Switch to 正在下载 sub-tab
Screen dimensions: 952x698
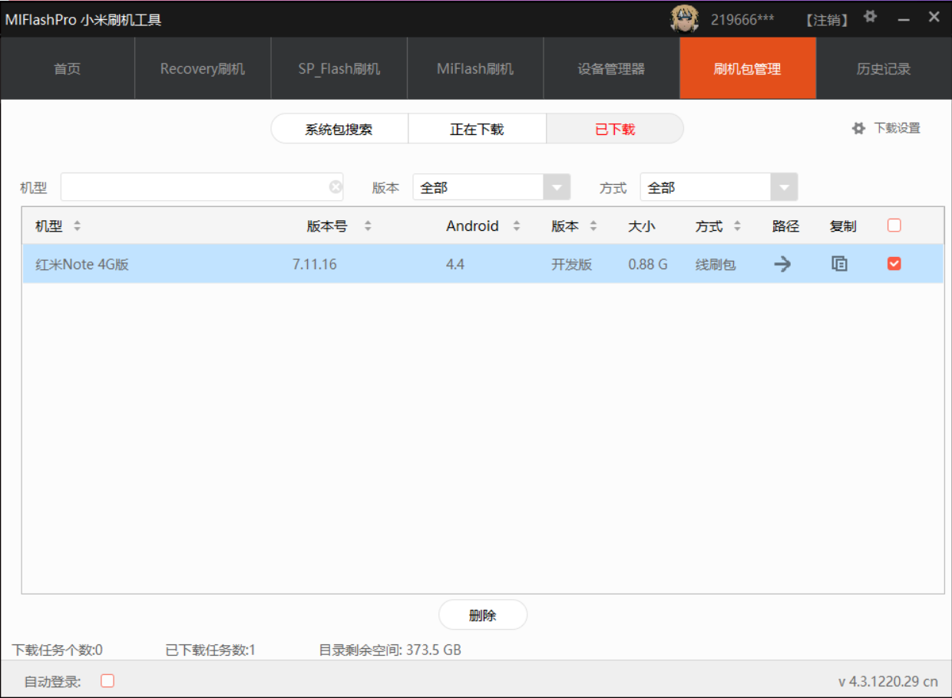[477, 129]
